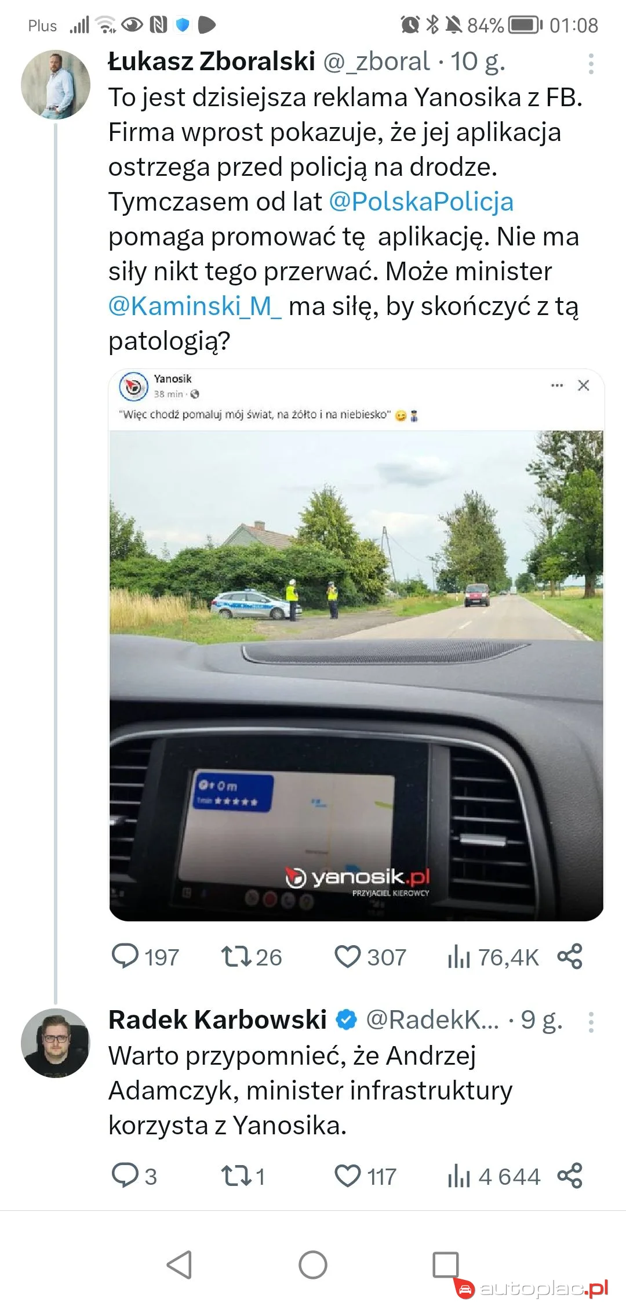
Task: Open the @Kaminski_M_ mention link
Action: coord(195,306)
